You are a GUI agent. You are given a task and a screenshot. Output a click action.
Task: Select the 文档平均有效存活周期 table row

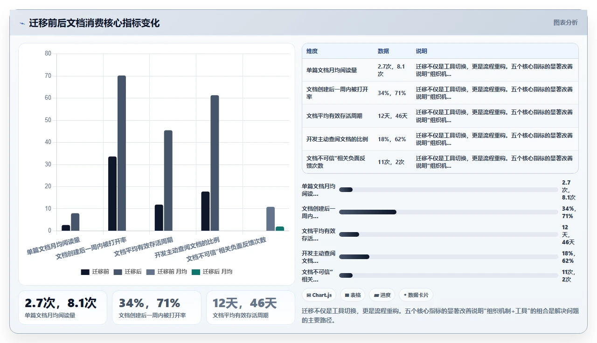(440, 116)
